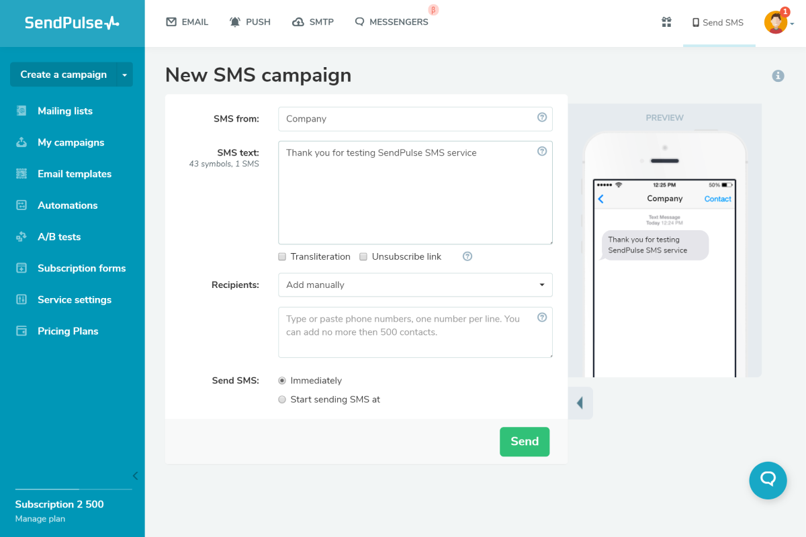This screenshot has width=806, height=537.
Task: Open the live chat bubble widget
Action: point(768,480)
